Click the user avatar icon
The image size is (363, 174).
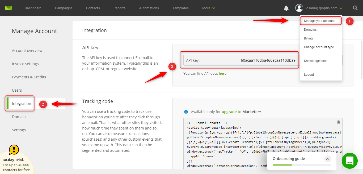pyautogui.click(x=299, y=8)
